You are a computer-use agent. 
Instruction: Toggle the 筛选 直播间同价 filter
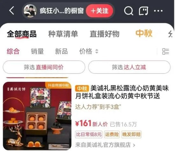(44, 67)
